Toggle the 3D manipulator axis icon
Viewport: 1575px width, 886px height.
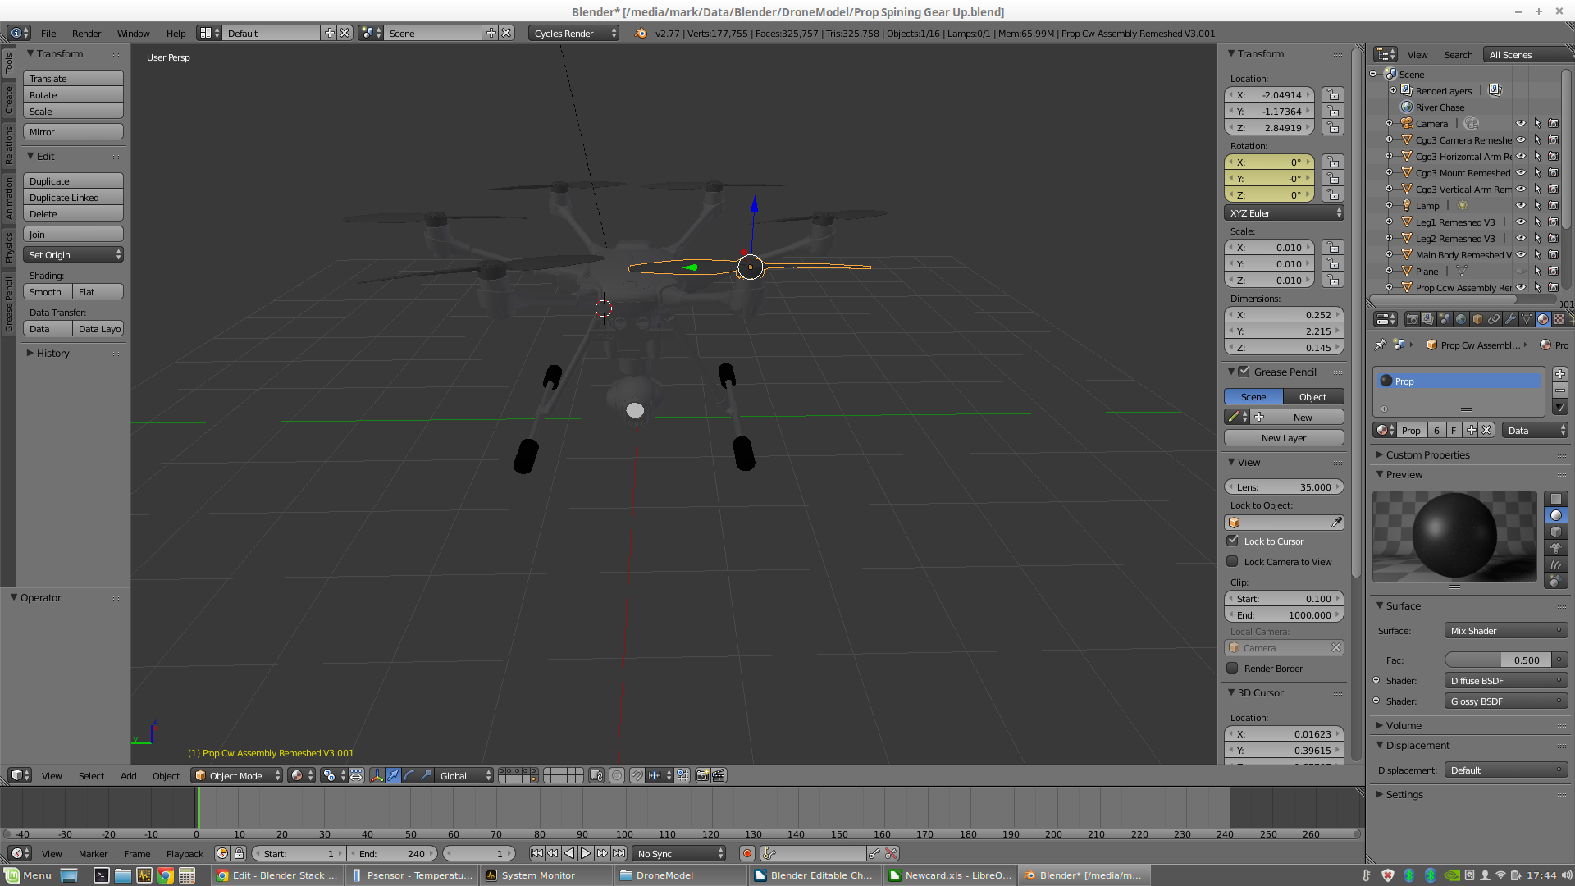(377, 775)
